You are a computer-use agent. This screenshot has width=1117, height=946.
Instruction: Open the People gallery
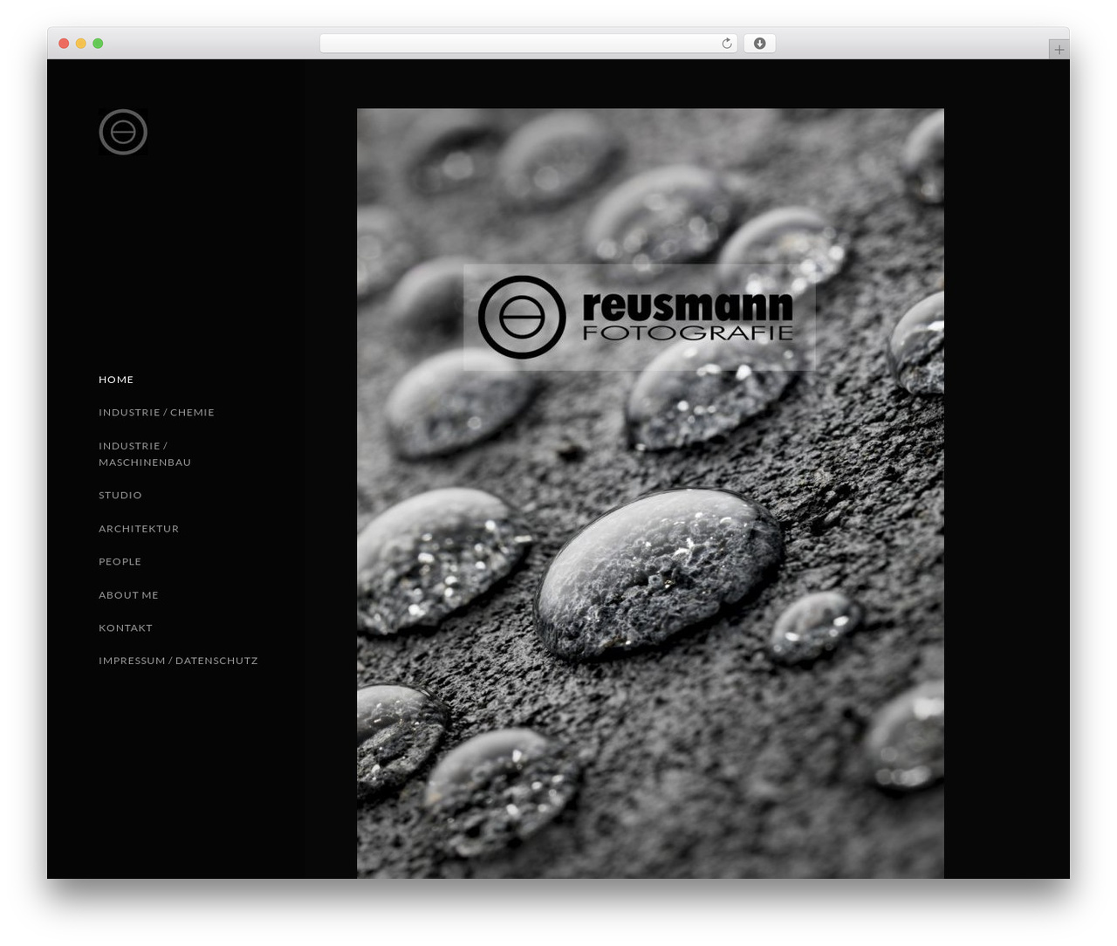120,562
